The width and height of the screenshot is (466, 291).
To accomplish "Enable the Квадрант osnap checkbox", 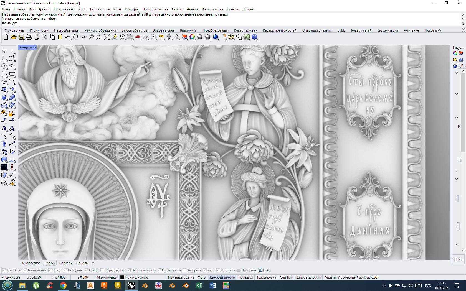I will point(184,270).
